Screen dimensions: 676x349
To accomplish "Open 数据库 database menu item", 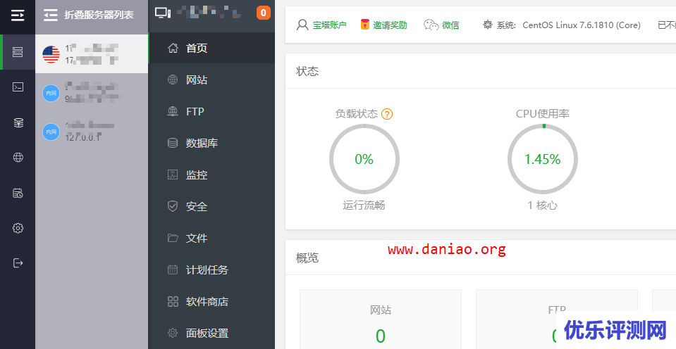I will (211, 143).
